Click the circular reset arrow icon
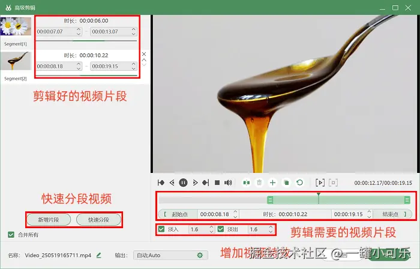Screen dimensions: 420x269 (300, 183)
